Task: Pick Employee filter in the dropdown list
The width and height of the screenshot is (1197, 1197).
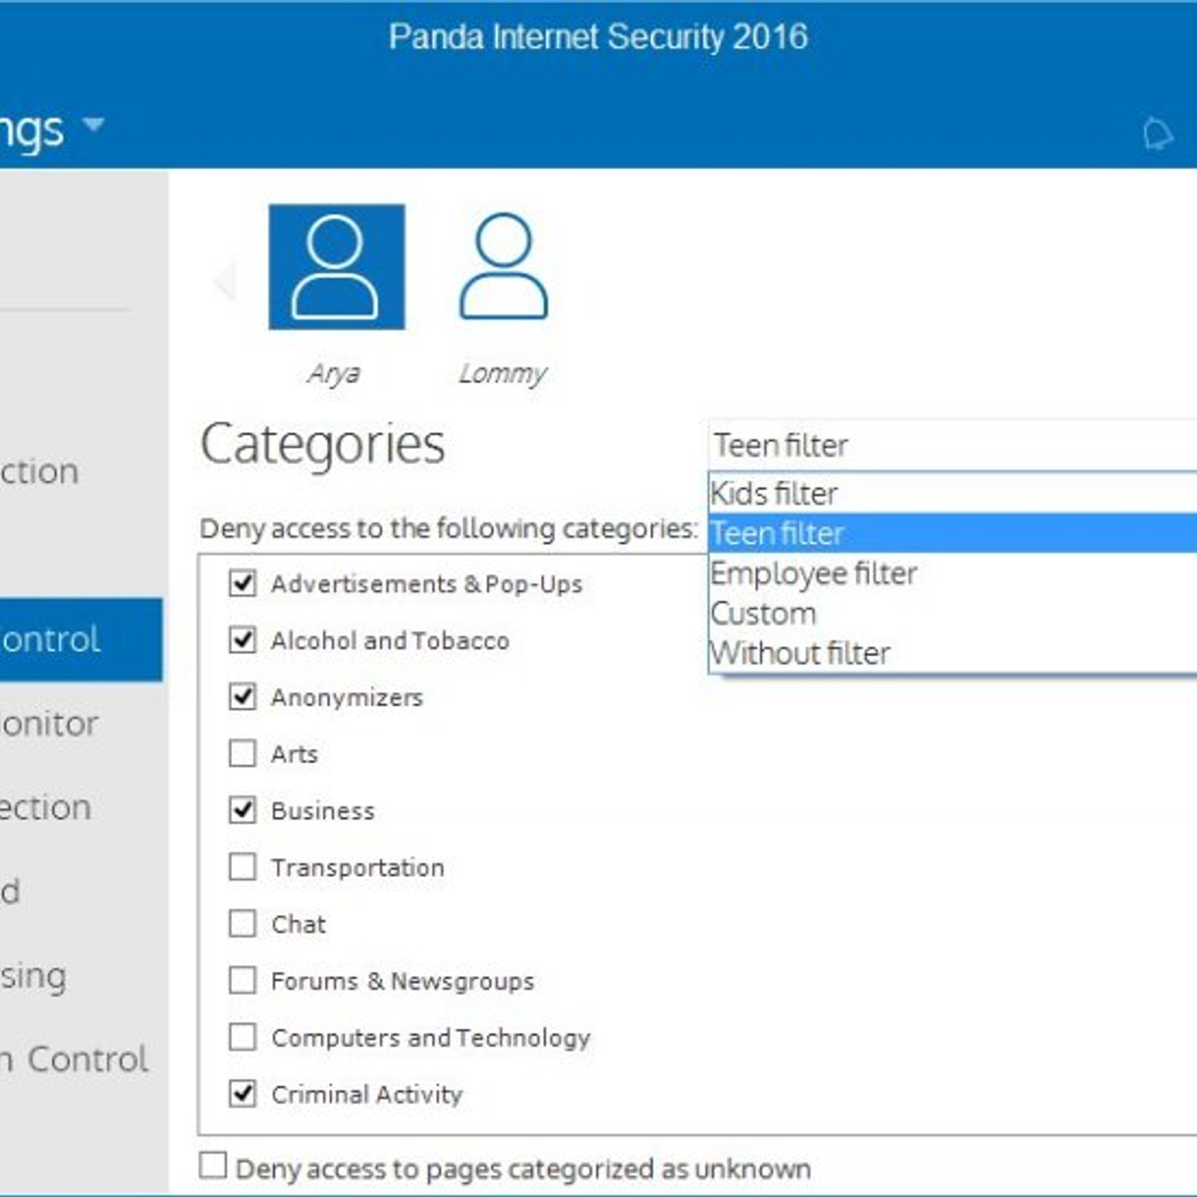Action: (x=953, y=574)
